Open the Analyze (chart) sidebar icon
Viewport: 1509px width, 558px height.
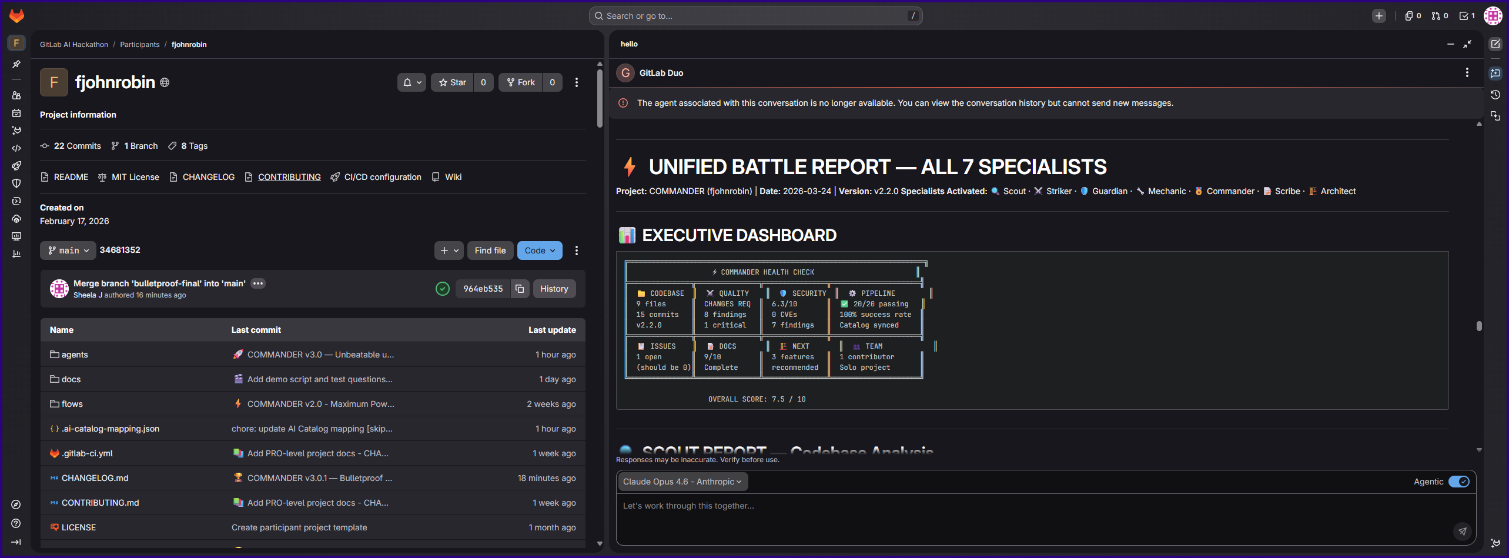16,254
